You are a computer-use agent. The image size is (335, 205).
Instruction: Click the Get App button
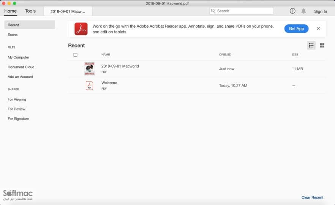(296, 28)
